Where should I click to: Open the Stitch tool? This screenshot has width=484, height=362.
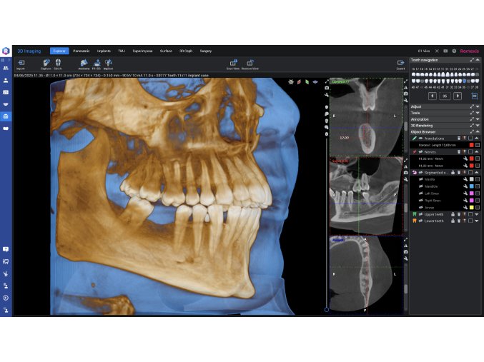click(58, 63)
